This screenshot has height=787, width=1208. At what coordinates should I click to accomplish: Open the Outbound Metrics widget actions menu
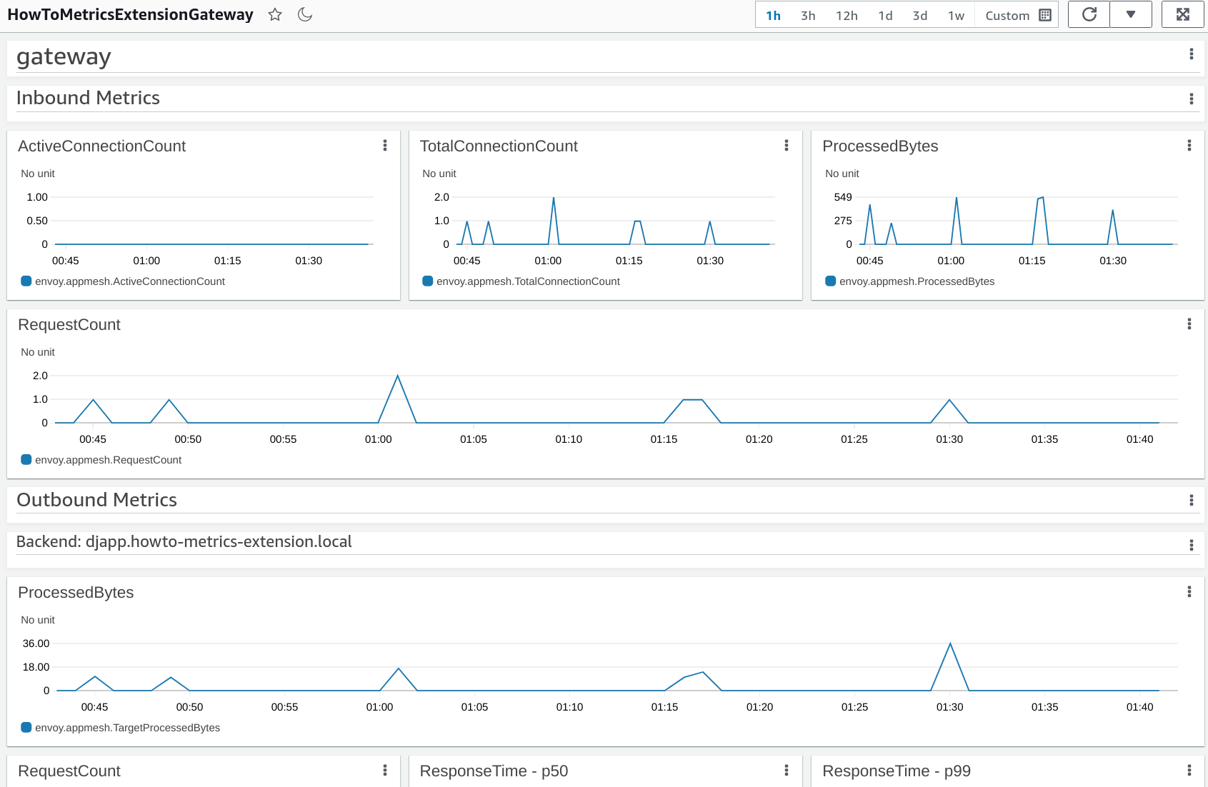point(1191,501)
